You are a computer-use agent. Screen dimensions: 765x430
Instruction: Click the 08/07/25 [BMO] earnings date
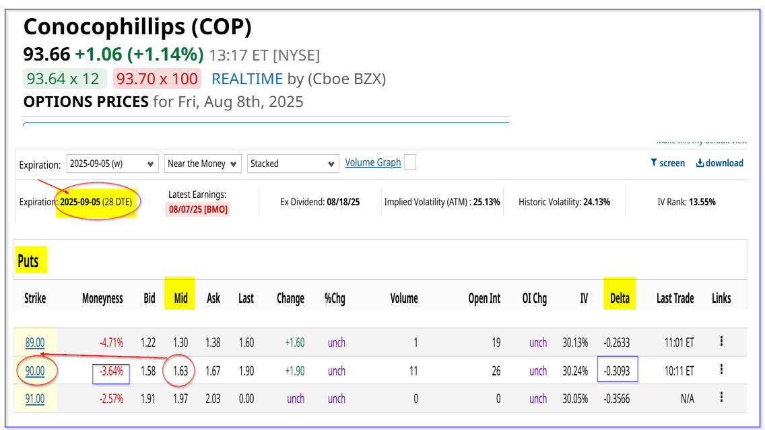198,210
